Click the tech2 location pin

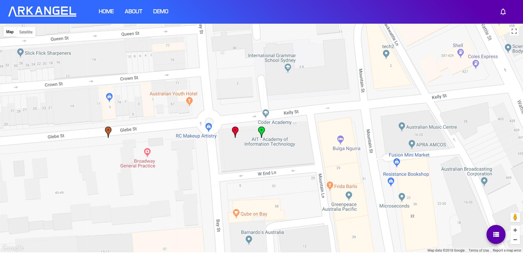pyautogui.click(x=386, y=54)
